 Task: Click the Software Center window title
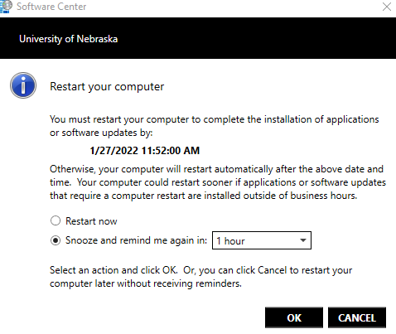(51, 7)
